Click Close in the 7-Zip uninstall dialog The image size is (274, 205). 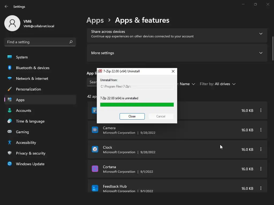[x=132, y=116]
